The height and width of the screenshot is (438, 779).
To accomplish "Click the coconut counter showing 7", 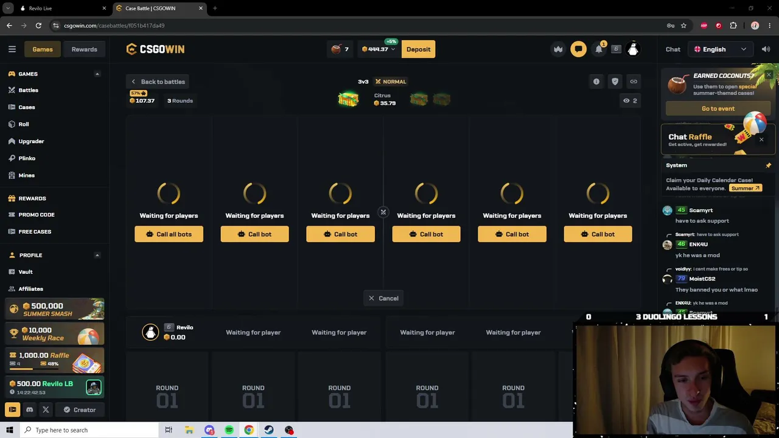I will (x=340, y=49).
